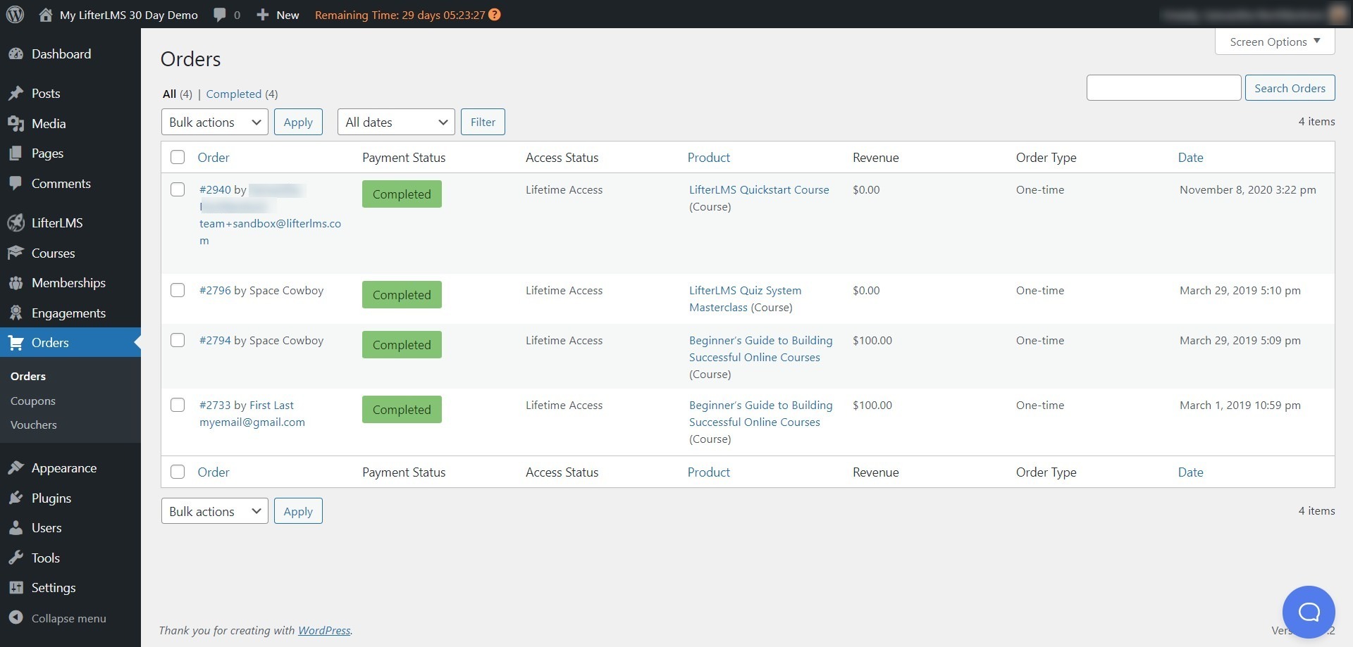
Task: Click the Orders cart icon
Action: 16,343
